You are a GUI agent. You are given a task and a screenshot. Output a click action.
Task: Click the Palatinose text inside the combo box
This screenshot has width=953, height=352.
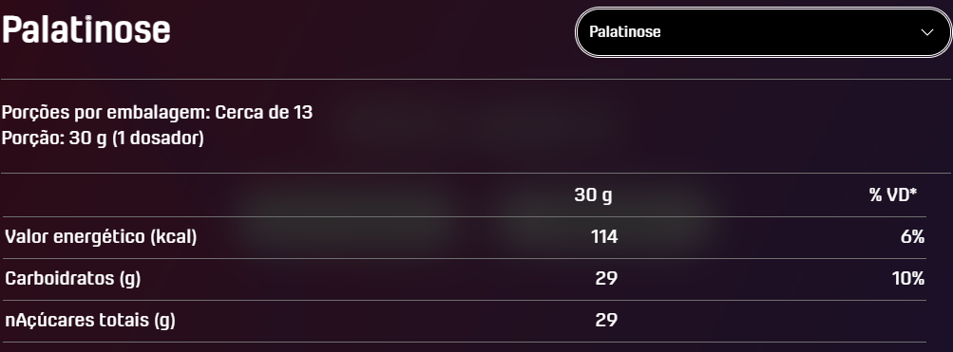625,32
